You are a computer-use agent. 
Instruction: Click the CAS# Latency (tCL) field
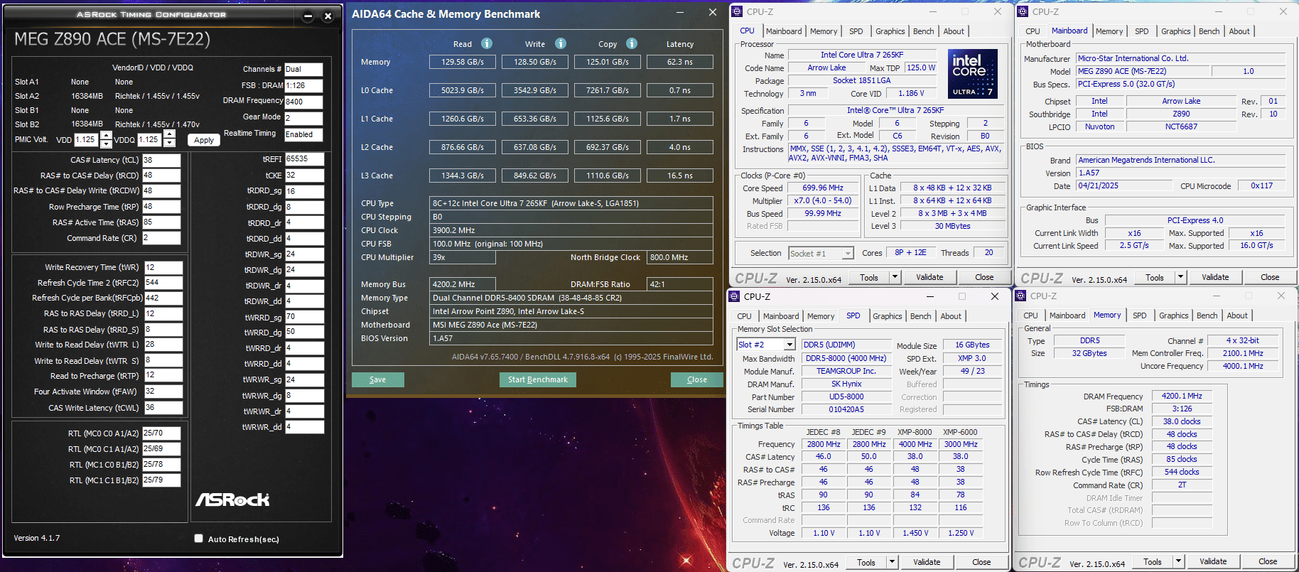tap(161, 160)
